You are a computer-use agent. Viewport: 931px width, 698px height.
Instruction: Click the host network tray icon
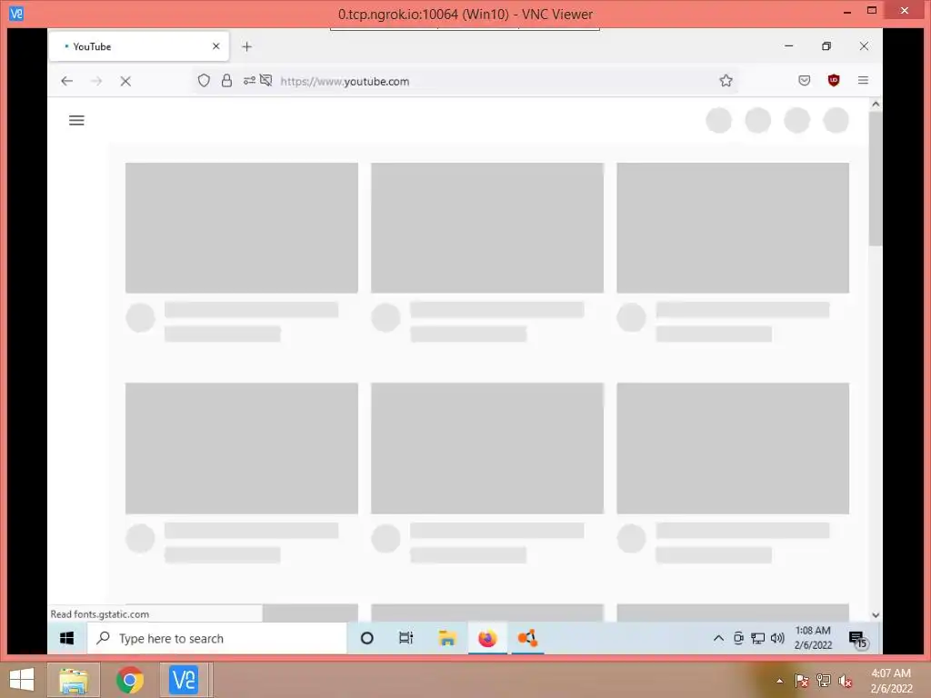pyautogui.click(x=824, y=681)
